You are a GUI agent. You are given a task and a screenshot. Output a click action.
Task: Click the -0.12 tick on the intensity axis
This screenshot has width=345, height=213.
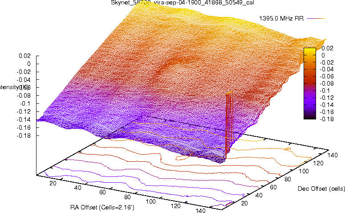click(x=24, y=111)
